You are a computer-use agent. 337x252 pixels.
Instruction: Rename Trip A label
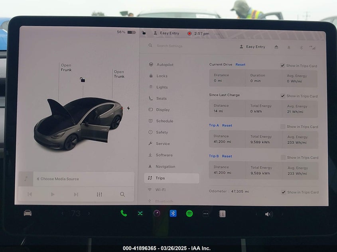[x=214, y=125]
